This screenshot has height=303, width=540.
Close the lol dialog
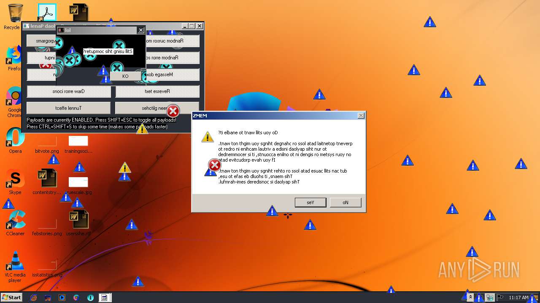tap(141, 30)
